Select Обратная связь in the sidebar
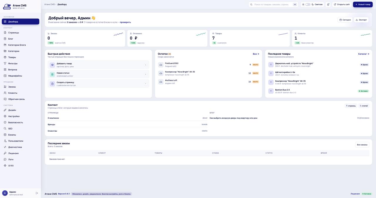Screen dimensions: 376x198 tap(21, 99)
